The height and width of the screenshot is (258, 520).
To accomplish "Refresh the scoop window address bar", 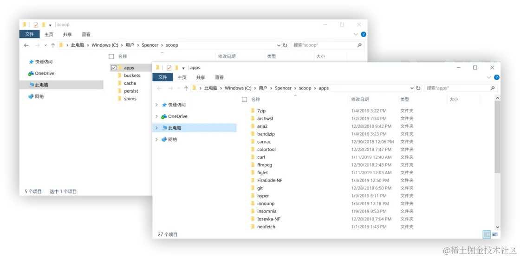I will coord(285,45).
